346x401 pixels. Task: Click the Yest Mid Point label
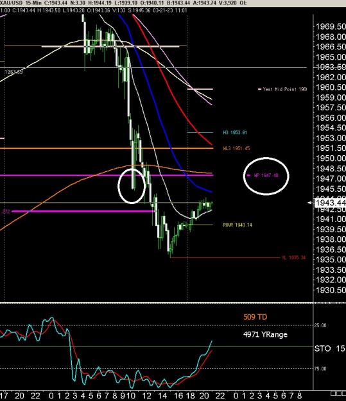coord(282,89)
